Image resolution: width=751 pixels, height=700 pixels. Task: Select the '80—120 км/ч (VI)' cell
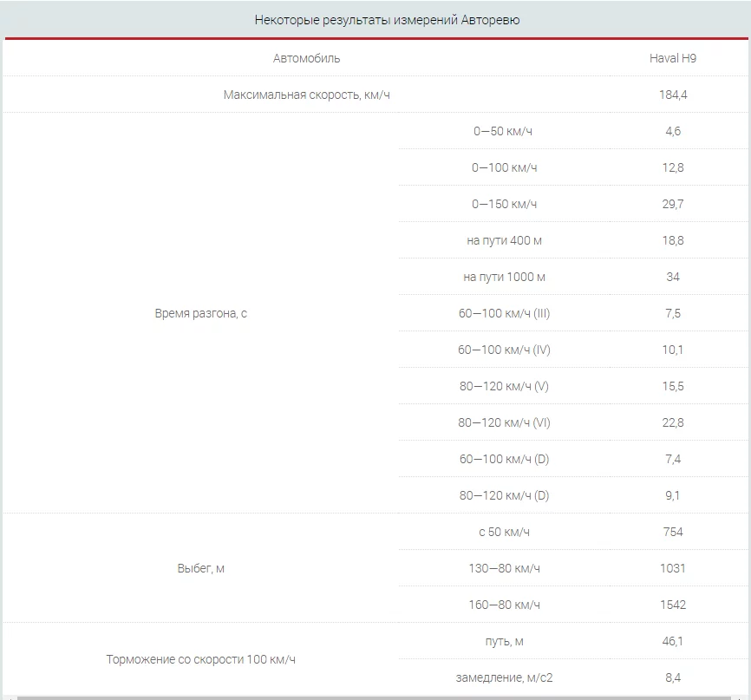tap(504, 422)
